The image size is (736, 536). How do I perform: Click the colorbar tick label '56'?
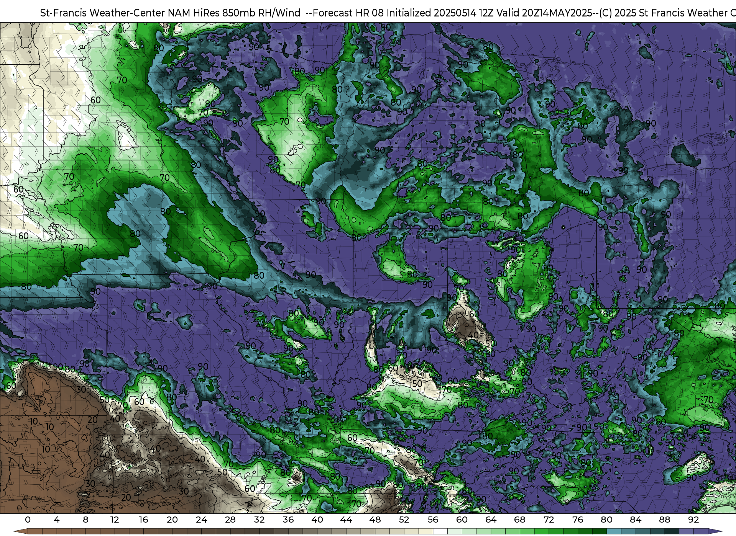coord(433,520)
